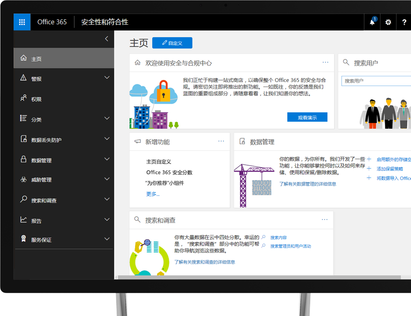Viewport: 411px width, 316px height.
Task: Click the 搜索用户 input field
Action: click(376, 81)
